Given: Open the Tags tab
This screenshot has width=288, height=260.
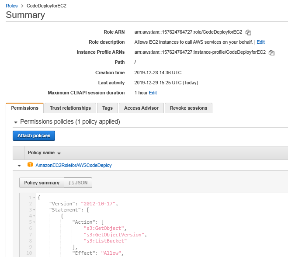Looking at the screenshot, I should (x=108, y=108).
